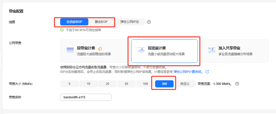Choose 自定义 custom bandwidth option
The image size is (276, 114).
click(x=185, y=84)
